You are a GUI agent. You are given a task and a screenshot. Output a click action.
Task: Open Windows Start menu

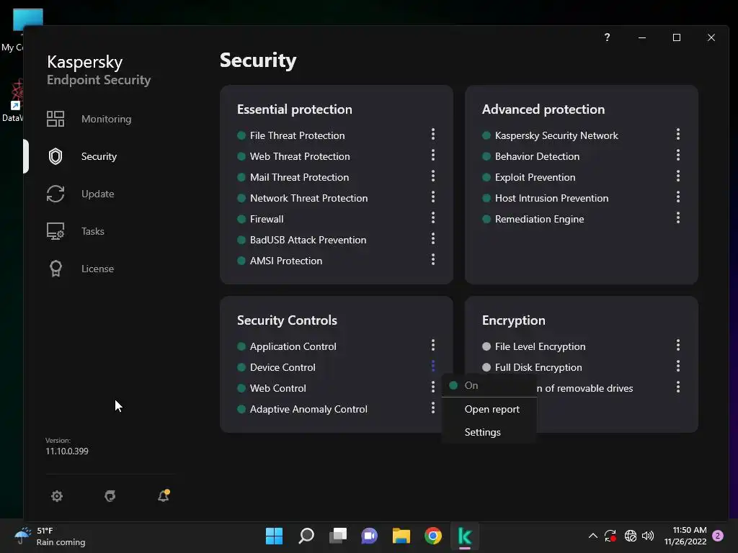pyautogui.click(x=274, y=536)
